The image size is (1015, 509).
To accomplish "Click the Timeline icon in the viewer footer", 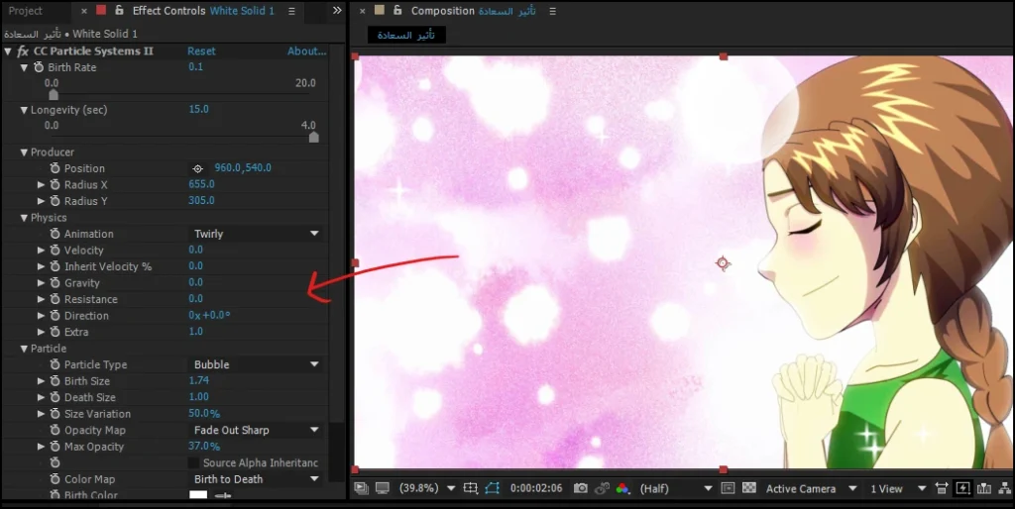I will [x=984, y=488].
